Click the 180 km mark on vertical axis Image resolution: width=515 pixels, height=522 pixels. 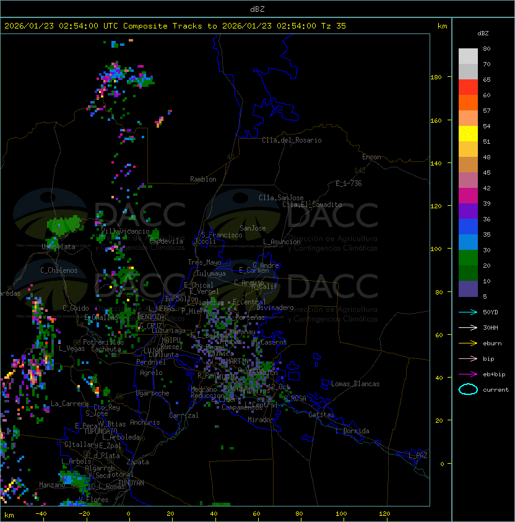[x=436, y=77]
